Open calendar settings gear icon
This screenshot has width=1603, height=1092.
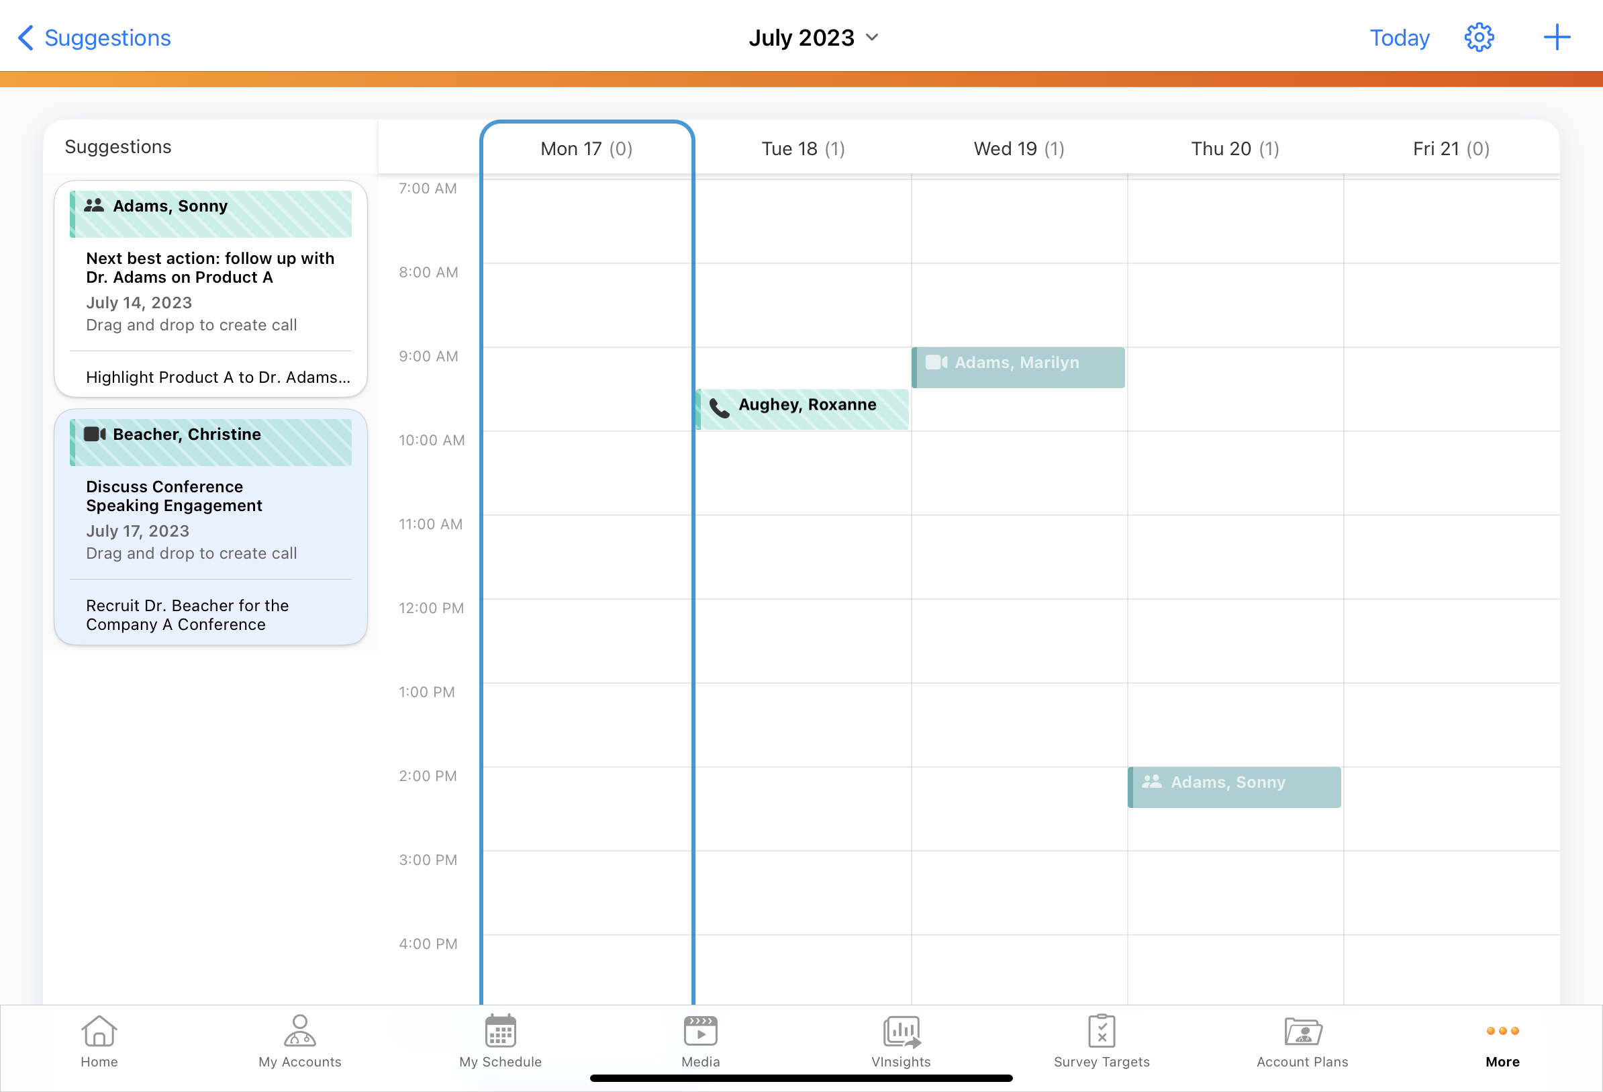[1478, 38]
